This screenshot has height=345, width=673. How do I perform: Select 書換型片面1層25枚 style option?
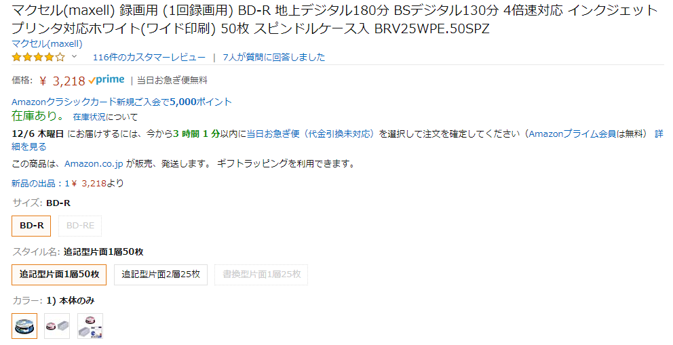point(261,275)
